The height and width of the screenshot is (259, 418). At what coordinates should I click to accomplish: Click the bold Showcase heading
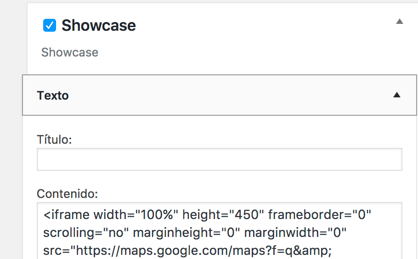99,25
